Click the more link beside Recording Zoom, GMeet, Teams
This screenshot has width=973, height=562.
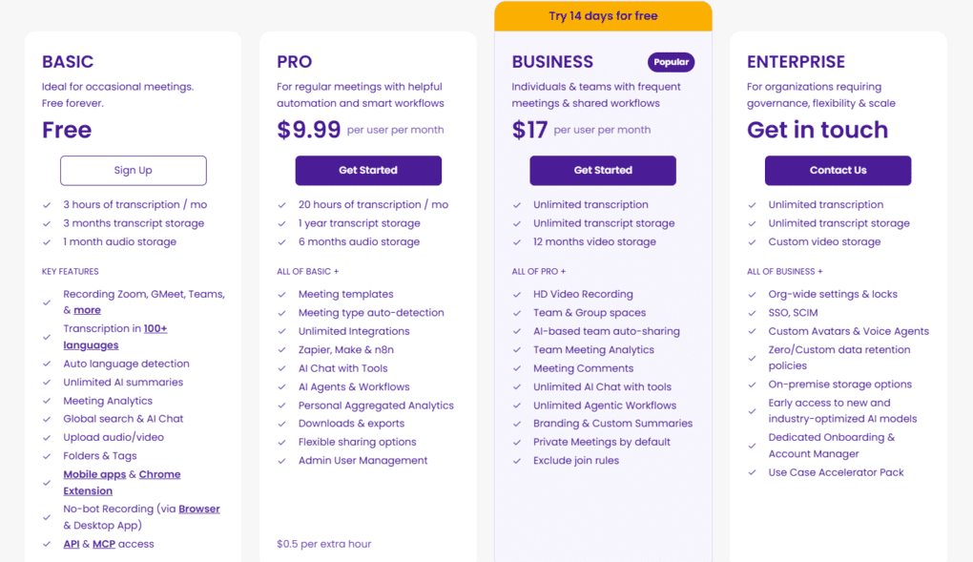(x=87, y=309)
